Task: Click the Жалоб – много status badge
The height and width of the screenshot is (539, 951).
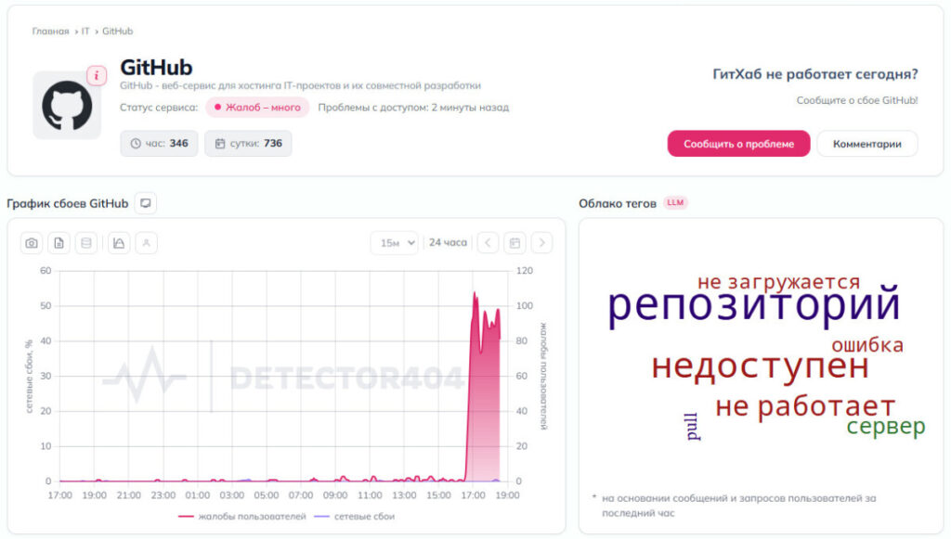Action: (257, 108)
